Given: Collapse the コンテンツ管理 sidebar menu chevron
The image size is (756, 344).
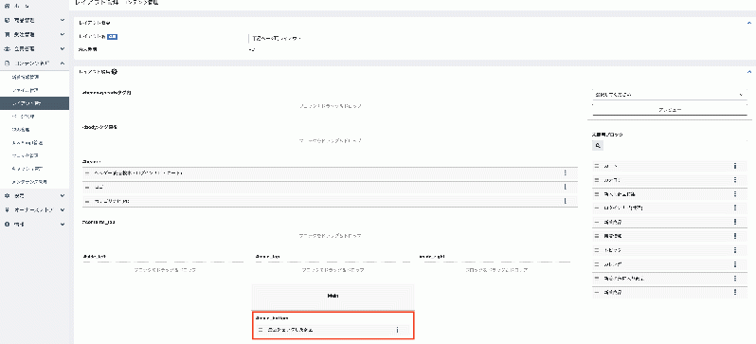Looking at the screenshot, I should pyautogui.click(x=63, y=63).
